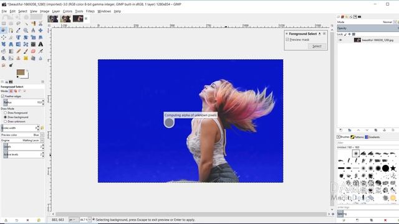399x224 pixels.
Task: Adjust the Radius slider
Action: click(24, 102)
